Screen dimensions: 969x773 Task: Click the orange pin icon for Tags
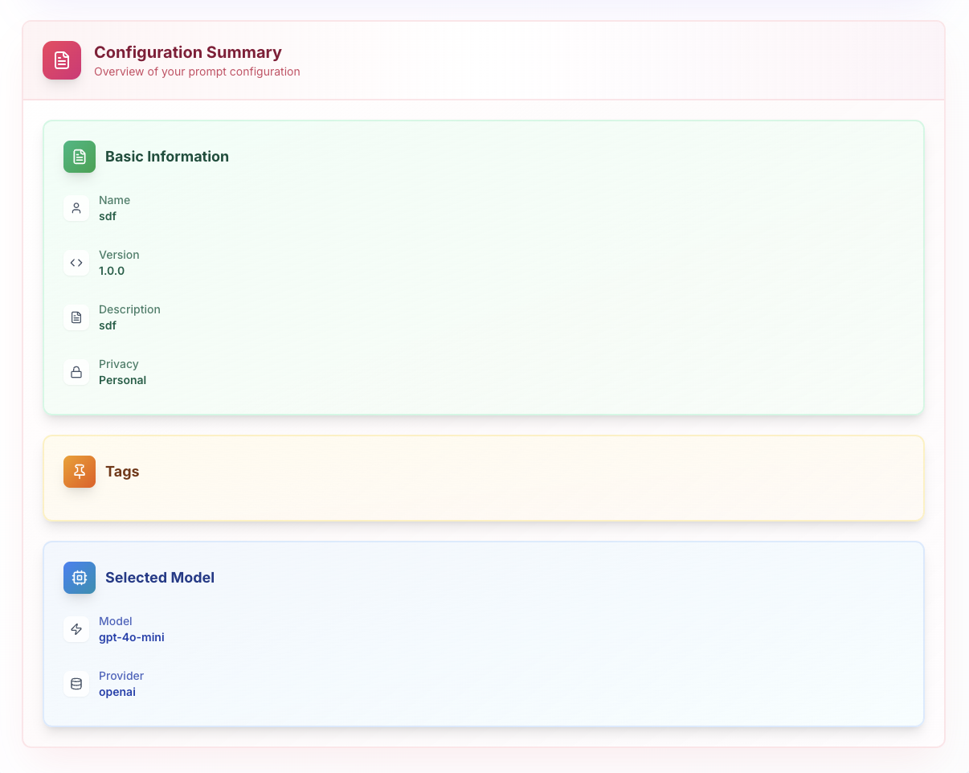click(80, 472)
